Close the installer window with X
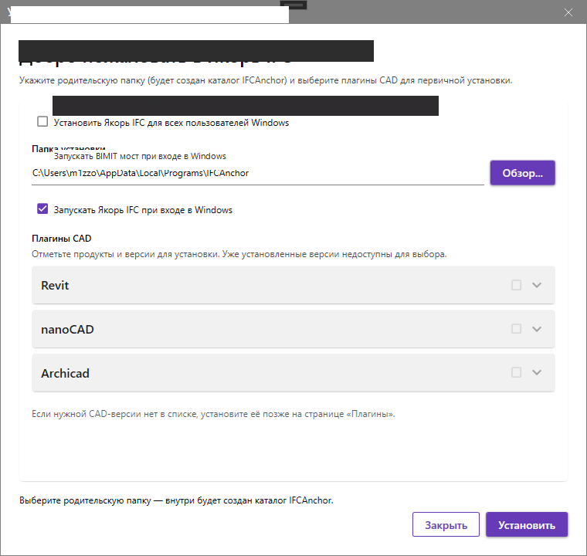Image resolution: width=587 pixels, height=556 pixels. click(568, 12)
